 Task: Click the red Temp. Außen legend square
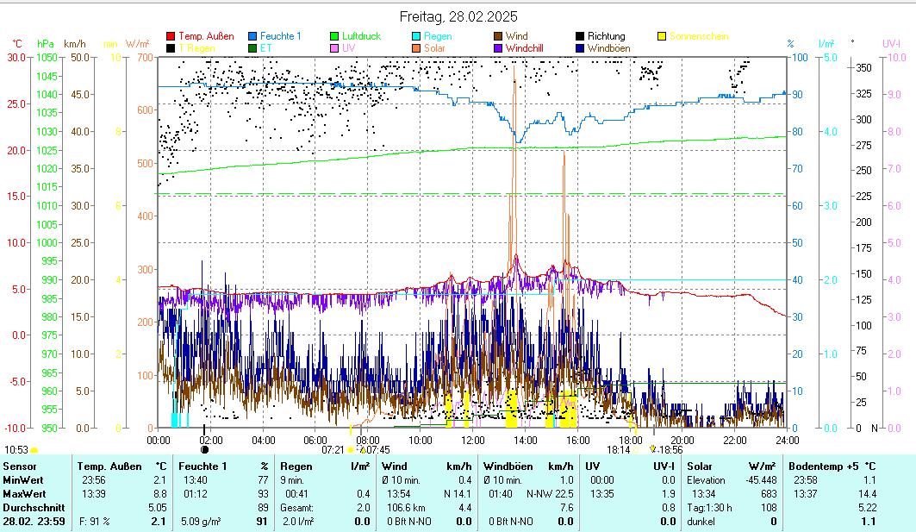click(x=171, y=37)
